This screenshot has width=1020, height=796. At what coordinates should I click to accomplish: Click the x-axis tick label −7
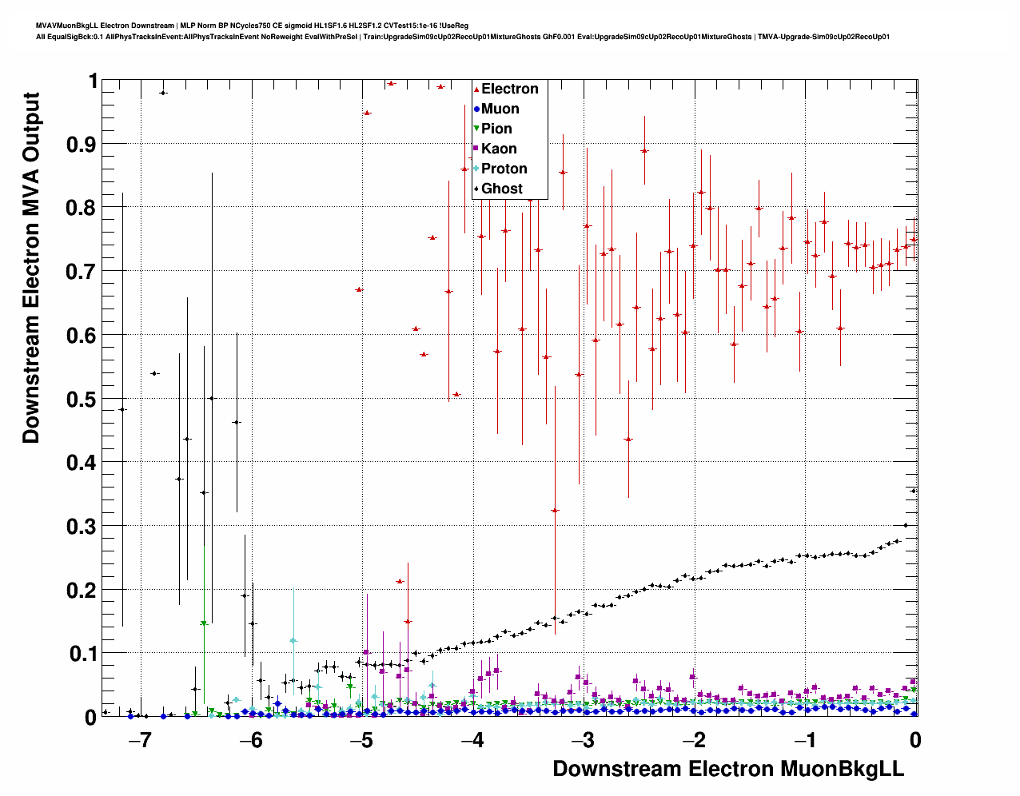tap(140, 740)
